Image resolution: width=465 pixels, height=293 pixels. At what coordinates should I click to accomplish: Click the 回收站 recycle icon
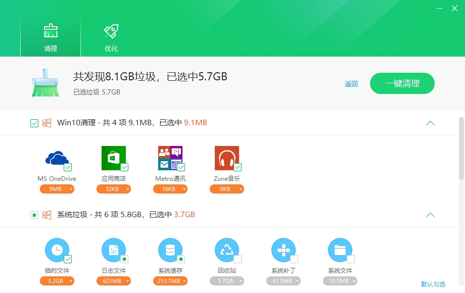coord(227,250)
